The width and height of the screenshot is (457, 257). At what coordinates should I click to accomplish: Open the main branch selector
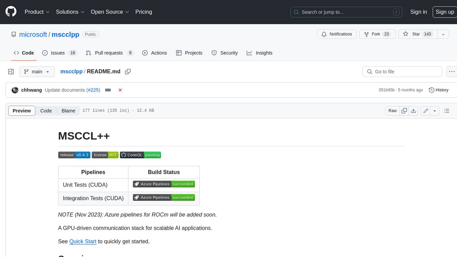click(x=37, y=72)
